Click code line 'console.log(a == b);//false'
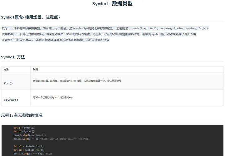The image size is (225, 156). point(51,139)
